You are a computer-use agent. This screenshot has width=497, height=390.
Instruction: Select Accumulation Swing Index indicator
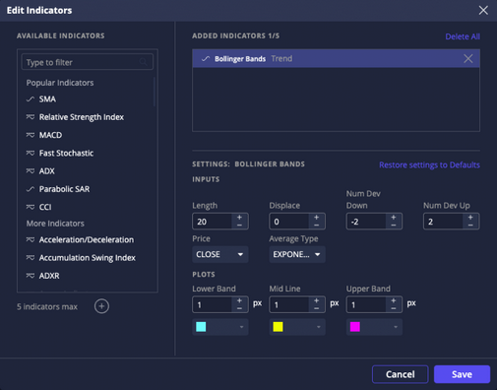click(x=88, y=258)
